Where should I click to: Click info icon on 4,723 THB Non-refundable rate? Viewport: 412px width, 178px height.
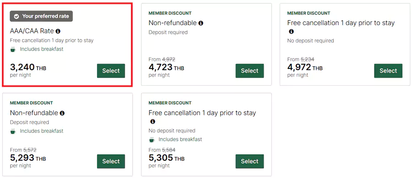[201, 23]
